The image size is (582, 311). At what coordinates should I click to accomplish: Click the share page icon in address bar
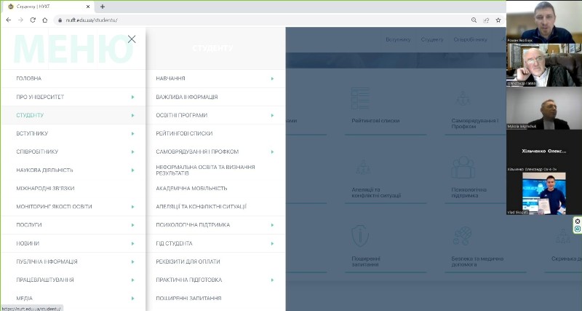point(486,20)
